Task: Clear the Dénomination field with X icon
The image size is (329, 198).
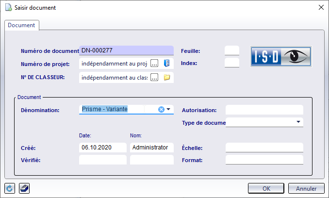Action: click(161, 109)
